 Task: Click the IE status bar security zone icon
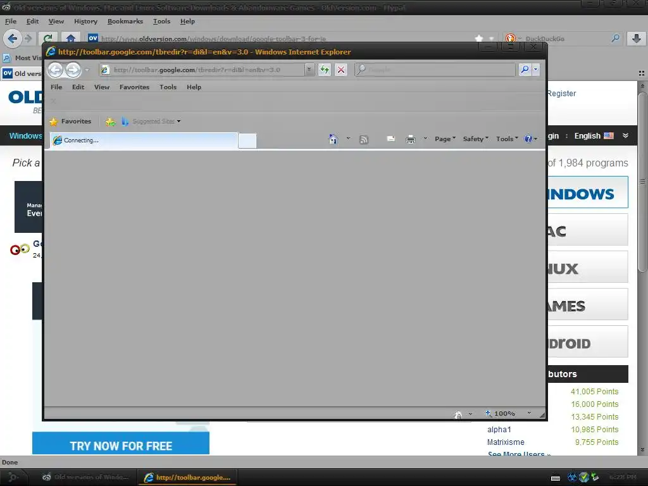pyautogui.click(x=458, y=414)
